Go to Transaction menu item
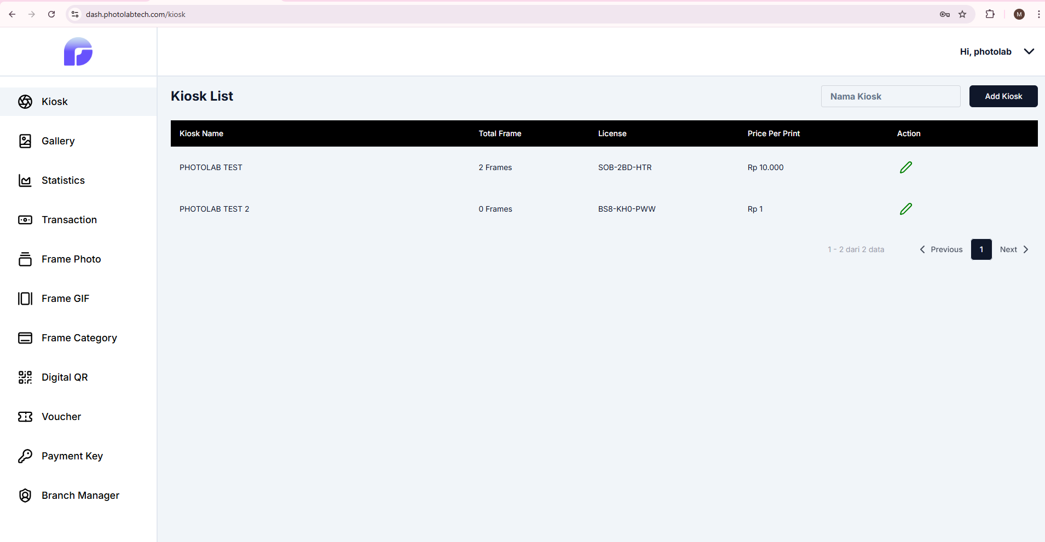 (69, 220)
